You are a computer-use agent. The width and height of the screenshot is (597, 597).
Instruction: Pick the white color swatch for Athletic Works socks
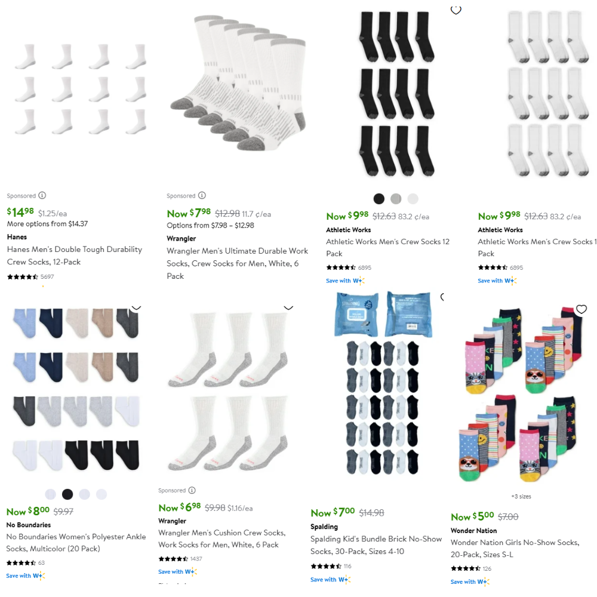pos(413,198)
